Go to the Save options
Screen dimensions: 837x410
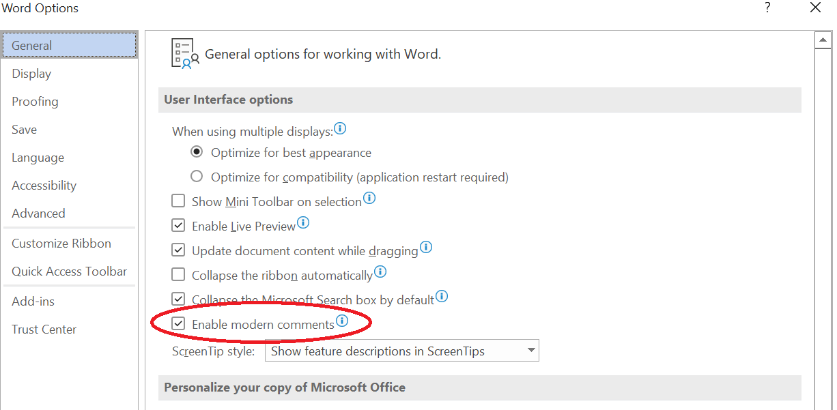69,130
